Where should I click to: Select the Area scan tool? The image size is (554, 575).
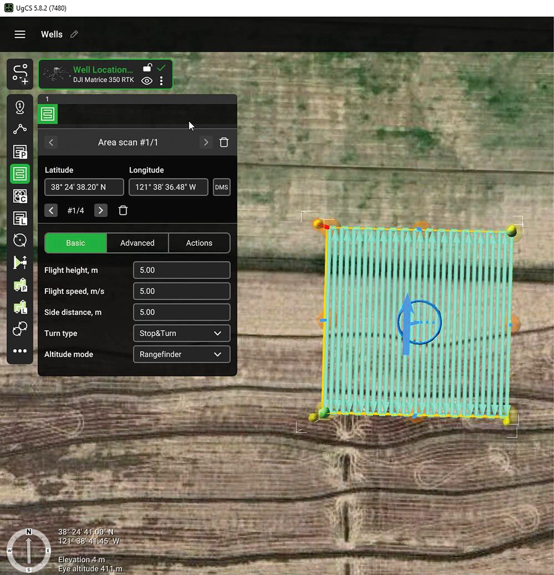point(20,174)
